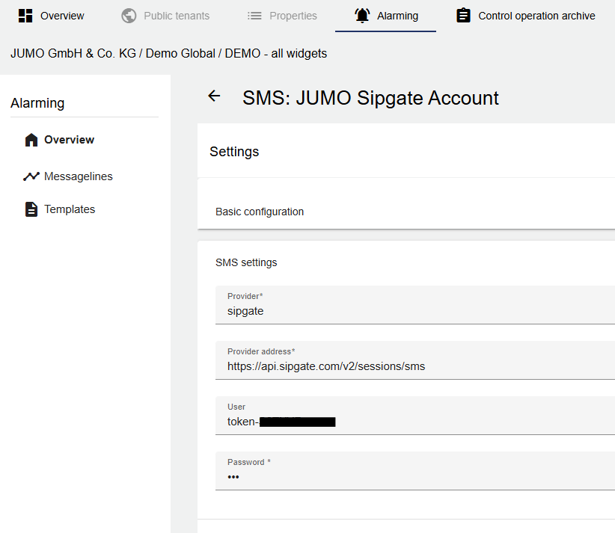The width and height of the screenshot is (615, 533).
Task: Click into the Password field
Action: 411,477
